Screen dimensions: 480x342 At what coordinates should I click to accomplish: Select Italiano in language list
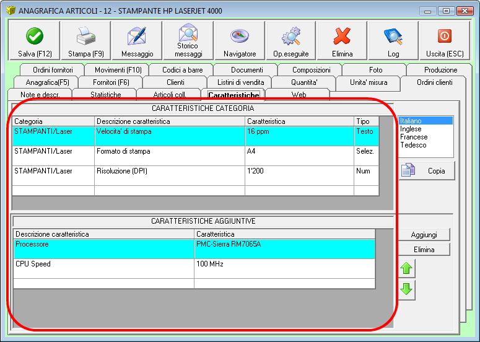pyautogui.click(x=425, y=121)
